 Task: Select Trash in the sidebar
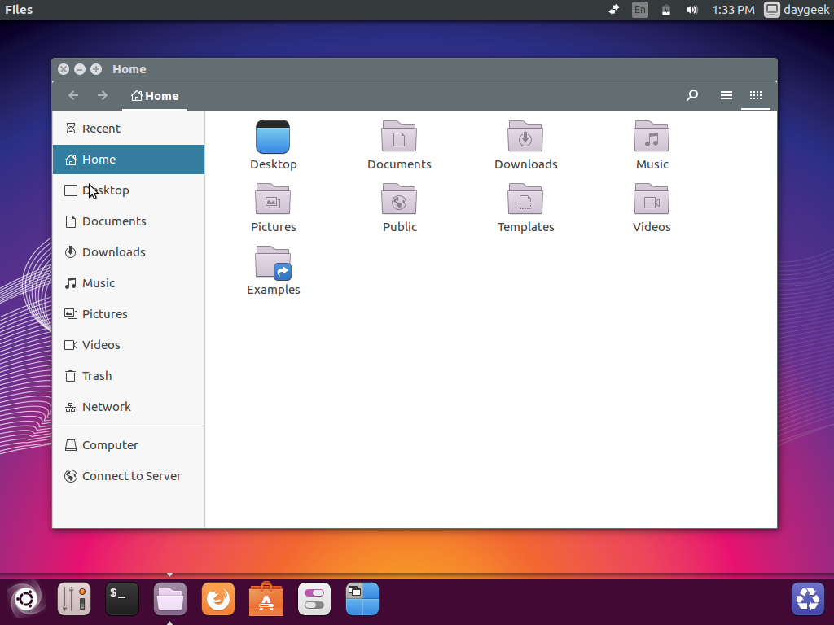pos(97,376)
